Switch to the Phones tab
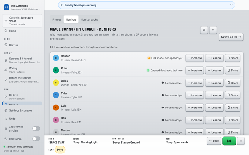The width and height of the screenshot is (249, 155). [57, 19]
